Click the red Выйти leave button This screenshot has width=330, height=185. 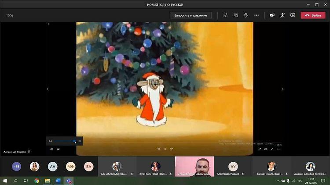coord(313,15)
